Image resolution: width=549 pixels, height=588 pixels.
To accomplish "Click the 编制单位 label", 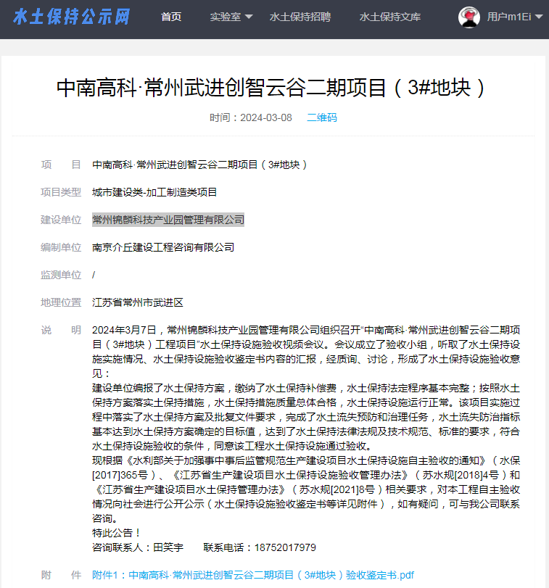I will coord(61,247).
